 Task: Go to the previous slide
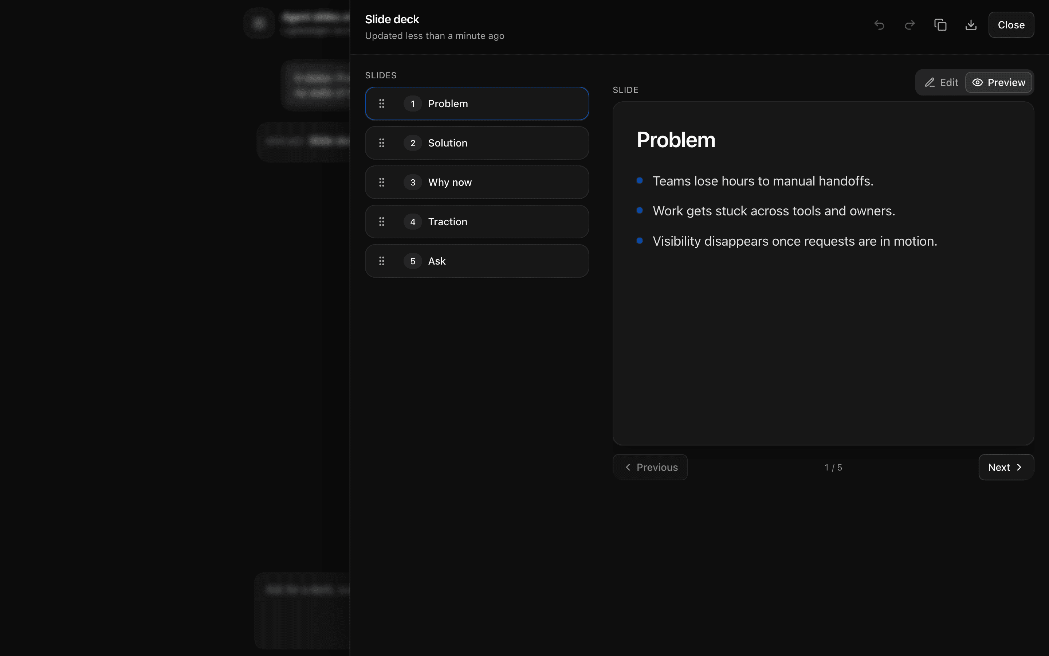[650, 467]
